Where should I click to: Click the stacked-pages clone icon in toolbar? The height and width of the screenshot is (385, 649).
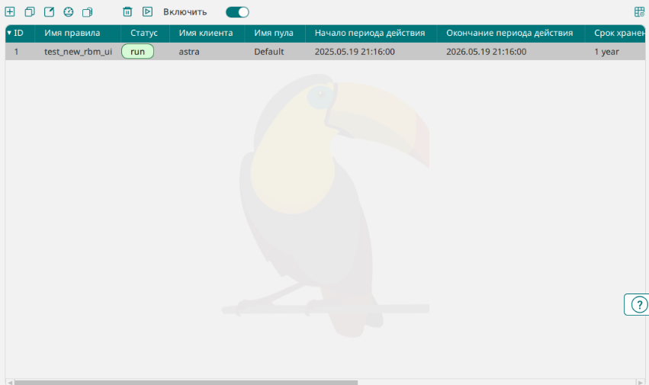click(87, 12)
